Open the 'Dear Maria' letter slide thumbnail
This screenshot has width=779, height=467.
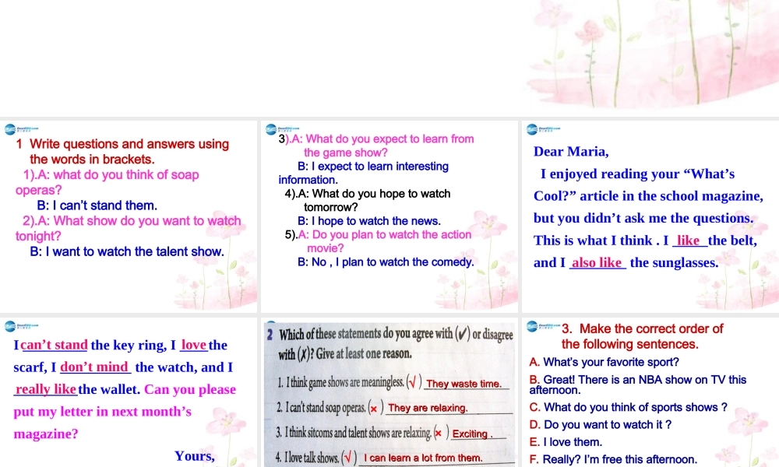pyautogui.click(x=650, y=216)
